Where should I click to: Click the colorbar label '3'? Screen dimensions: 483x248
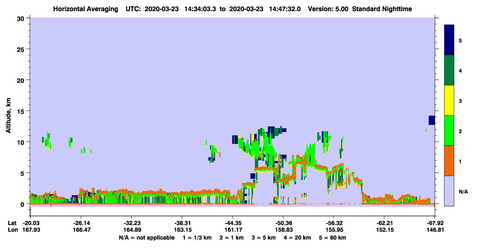click(x=460, y=101)
